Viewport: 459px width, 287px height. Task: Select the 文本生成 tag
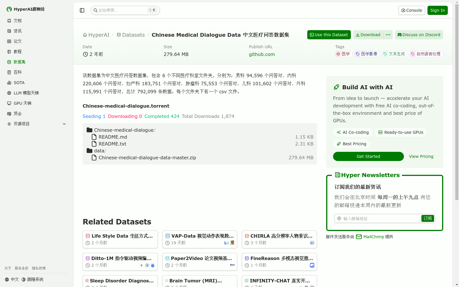point(395,54)
